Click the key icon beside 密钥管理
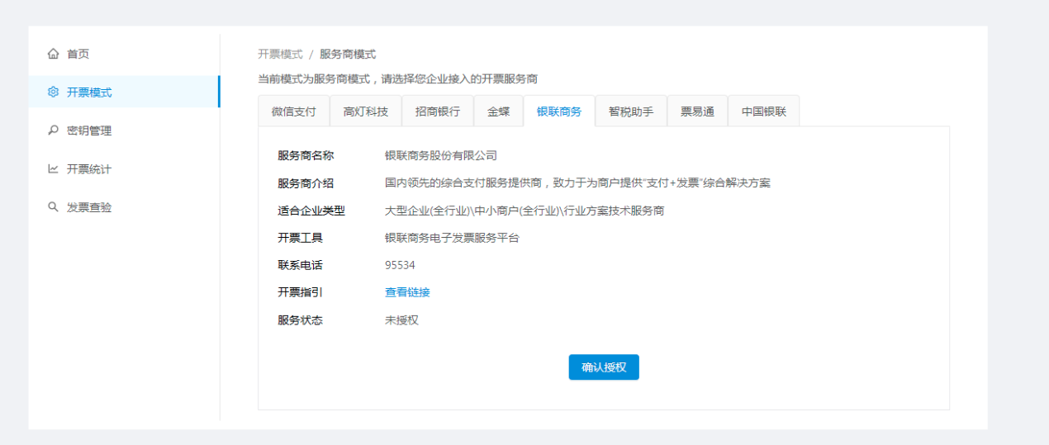This screenshot has height=445, width=1049. [x=53, y=130]
